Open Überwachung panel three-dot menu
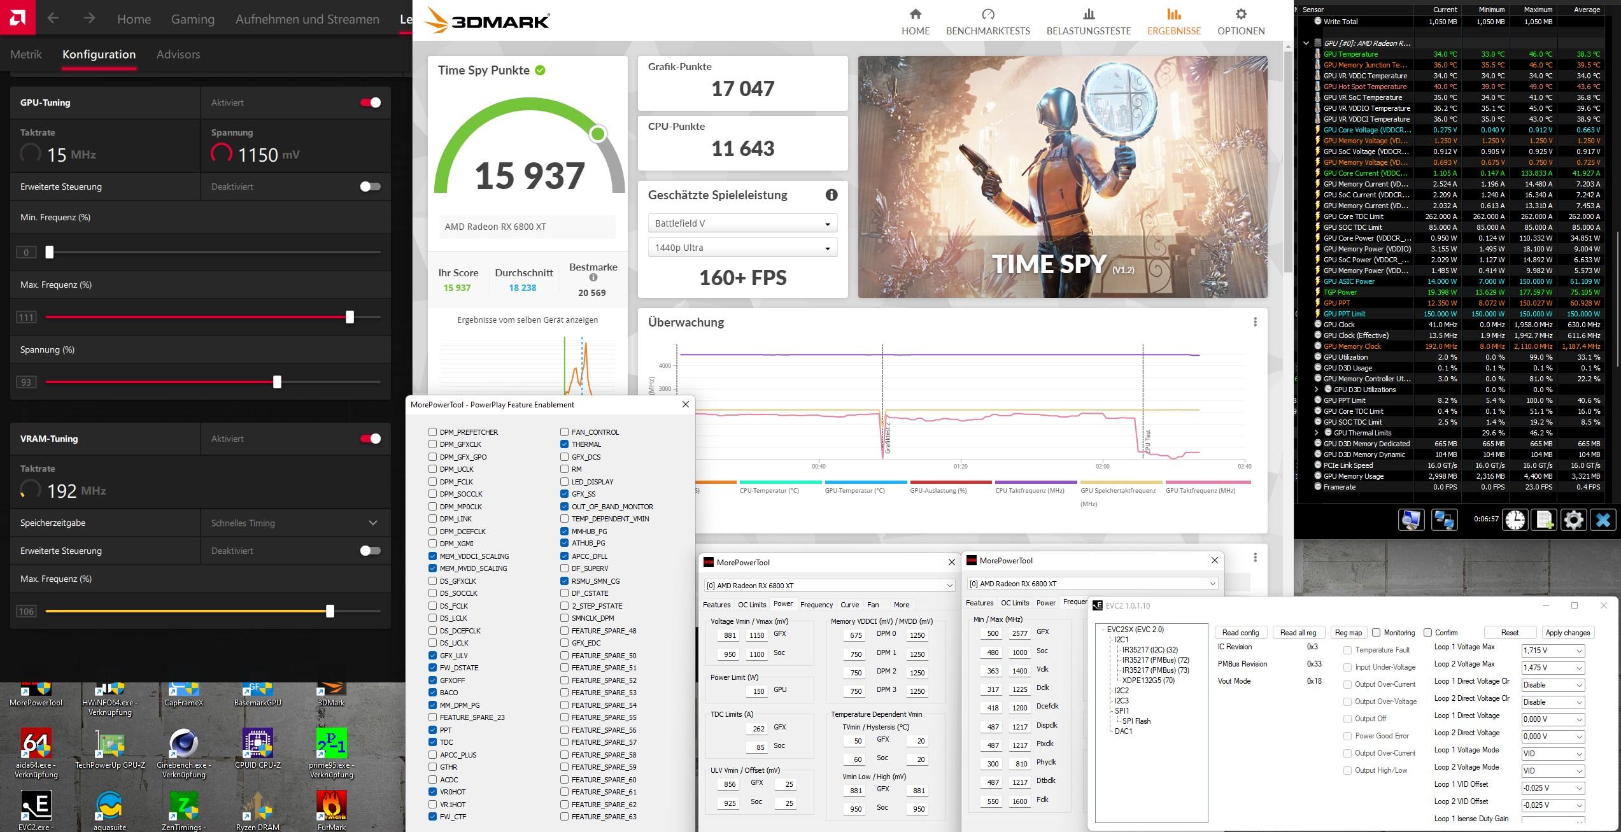Image resolution: width=1621 pixels, height=832 pixels. [1255, 322]
